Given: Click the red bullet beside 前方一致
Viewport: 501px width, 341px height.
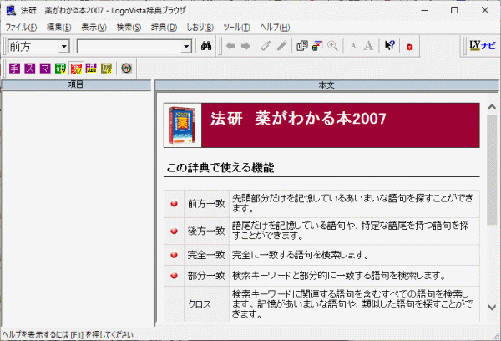Looking at the screenshot, I should pyautogui.click(x=175, y=204).
